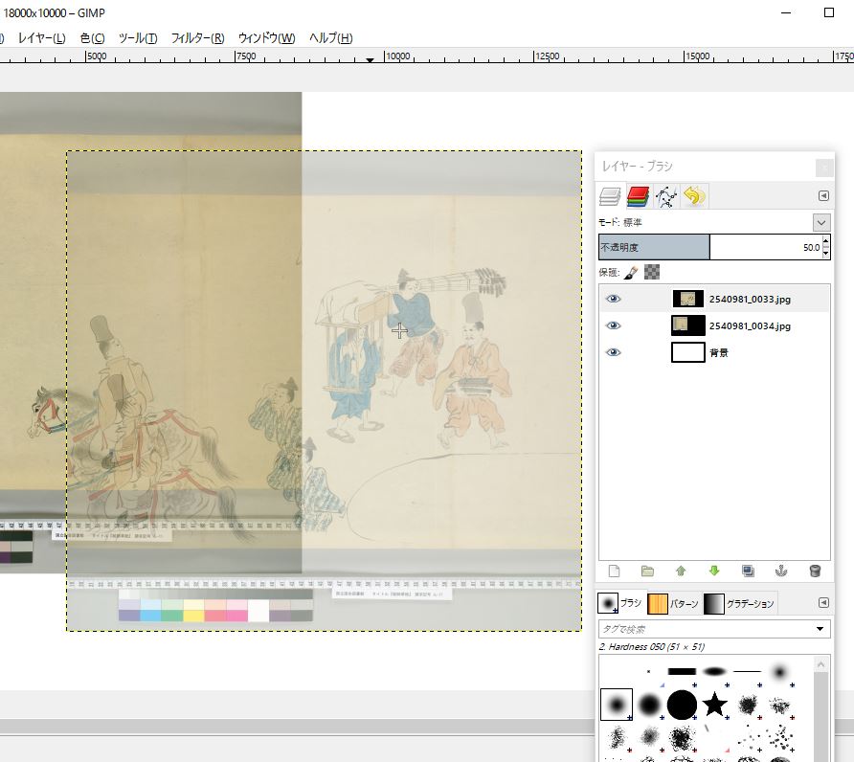
Task: Click the brush list scroll up arrow
Action: (820, 664)
